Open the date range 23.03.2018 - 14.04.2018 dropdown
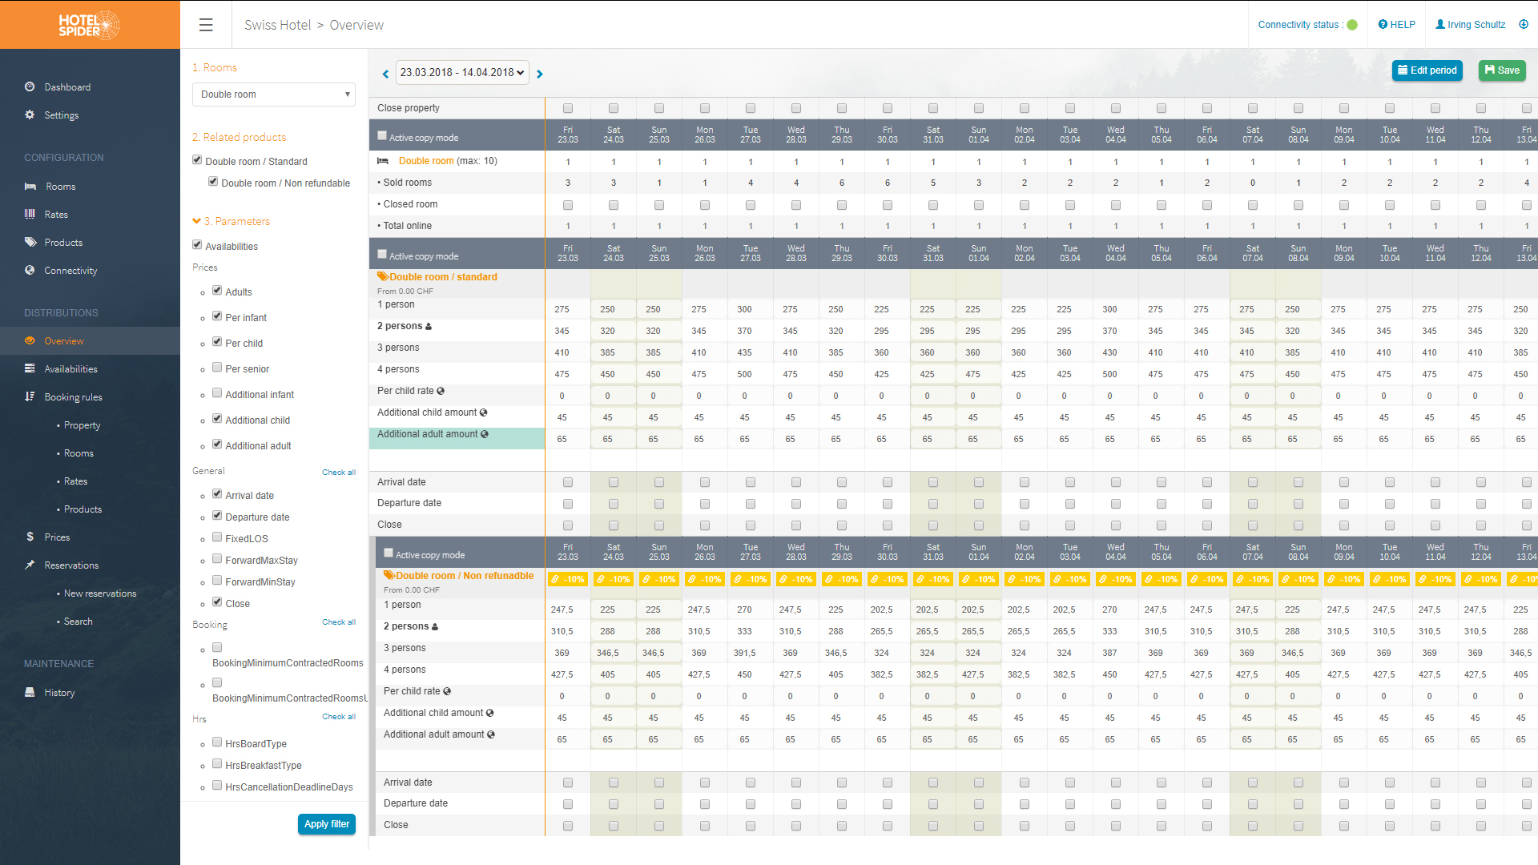The height and width of the screenshot is (865, 1538). pos(462,73)
